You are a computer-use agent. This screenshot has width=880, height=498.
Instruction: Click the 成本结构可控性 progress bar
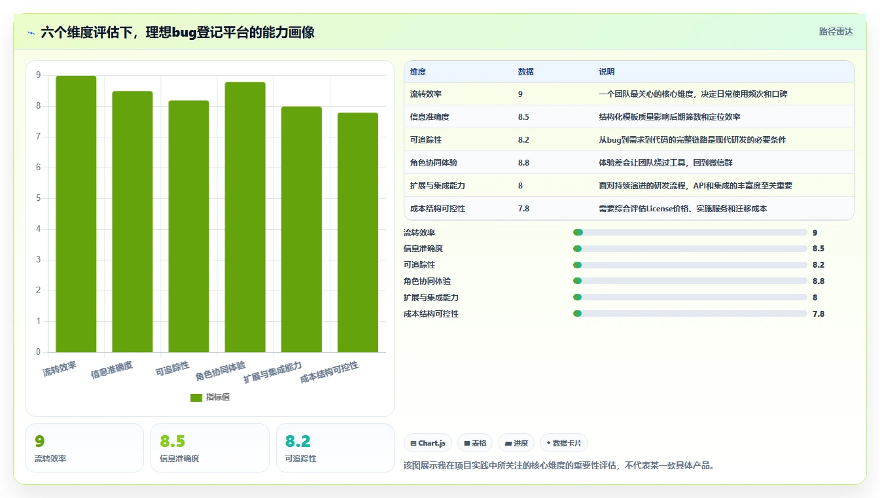690,313
